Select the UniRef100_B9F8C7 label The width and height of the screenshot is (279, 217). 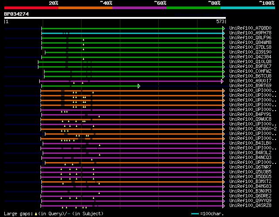click(x=250, y=67)
